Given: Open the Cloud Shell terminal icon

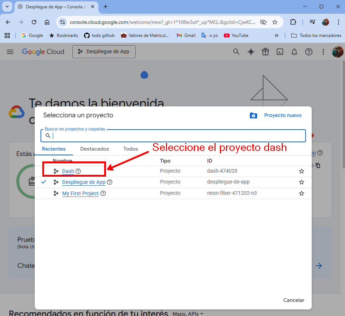Looking at the screenshot, I should pos(280,52).
